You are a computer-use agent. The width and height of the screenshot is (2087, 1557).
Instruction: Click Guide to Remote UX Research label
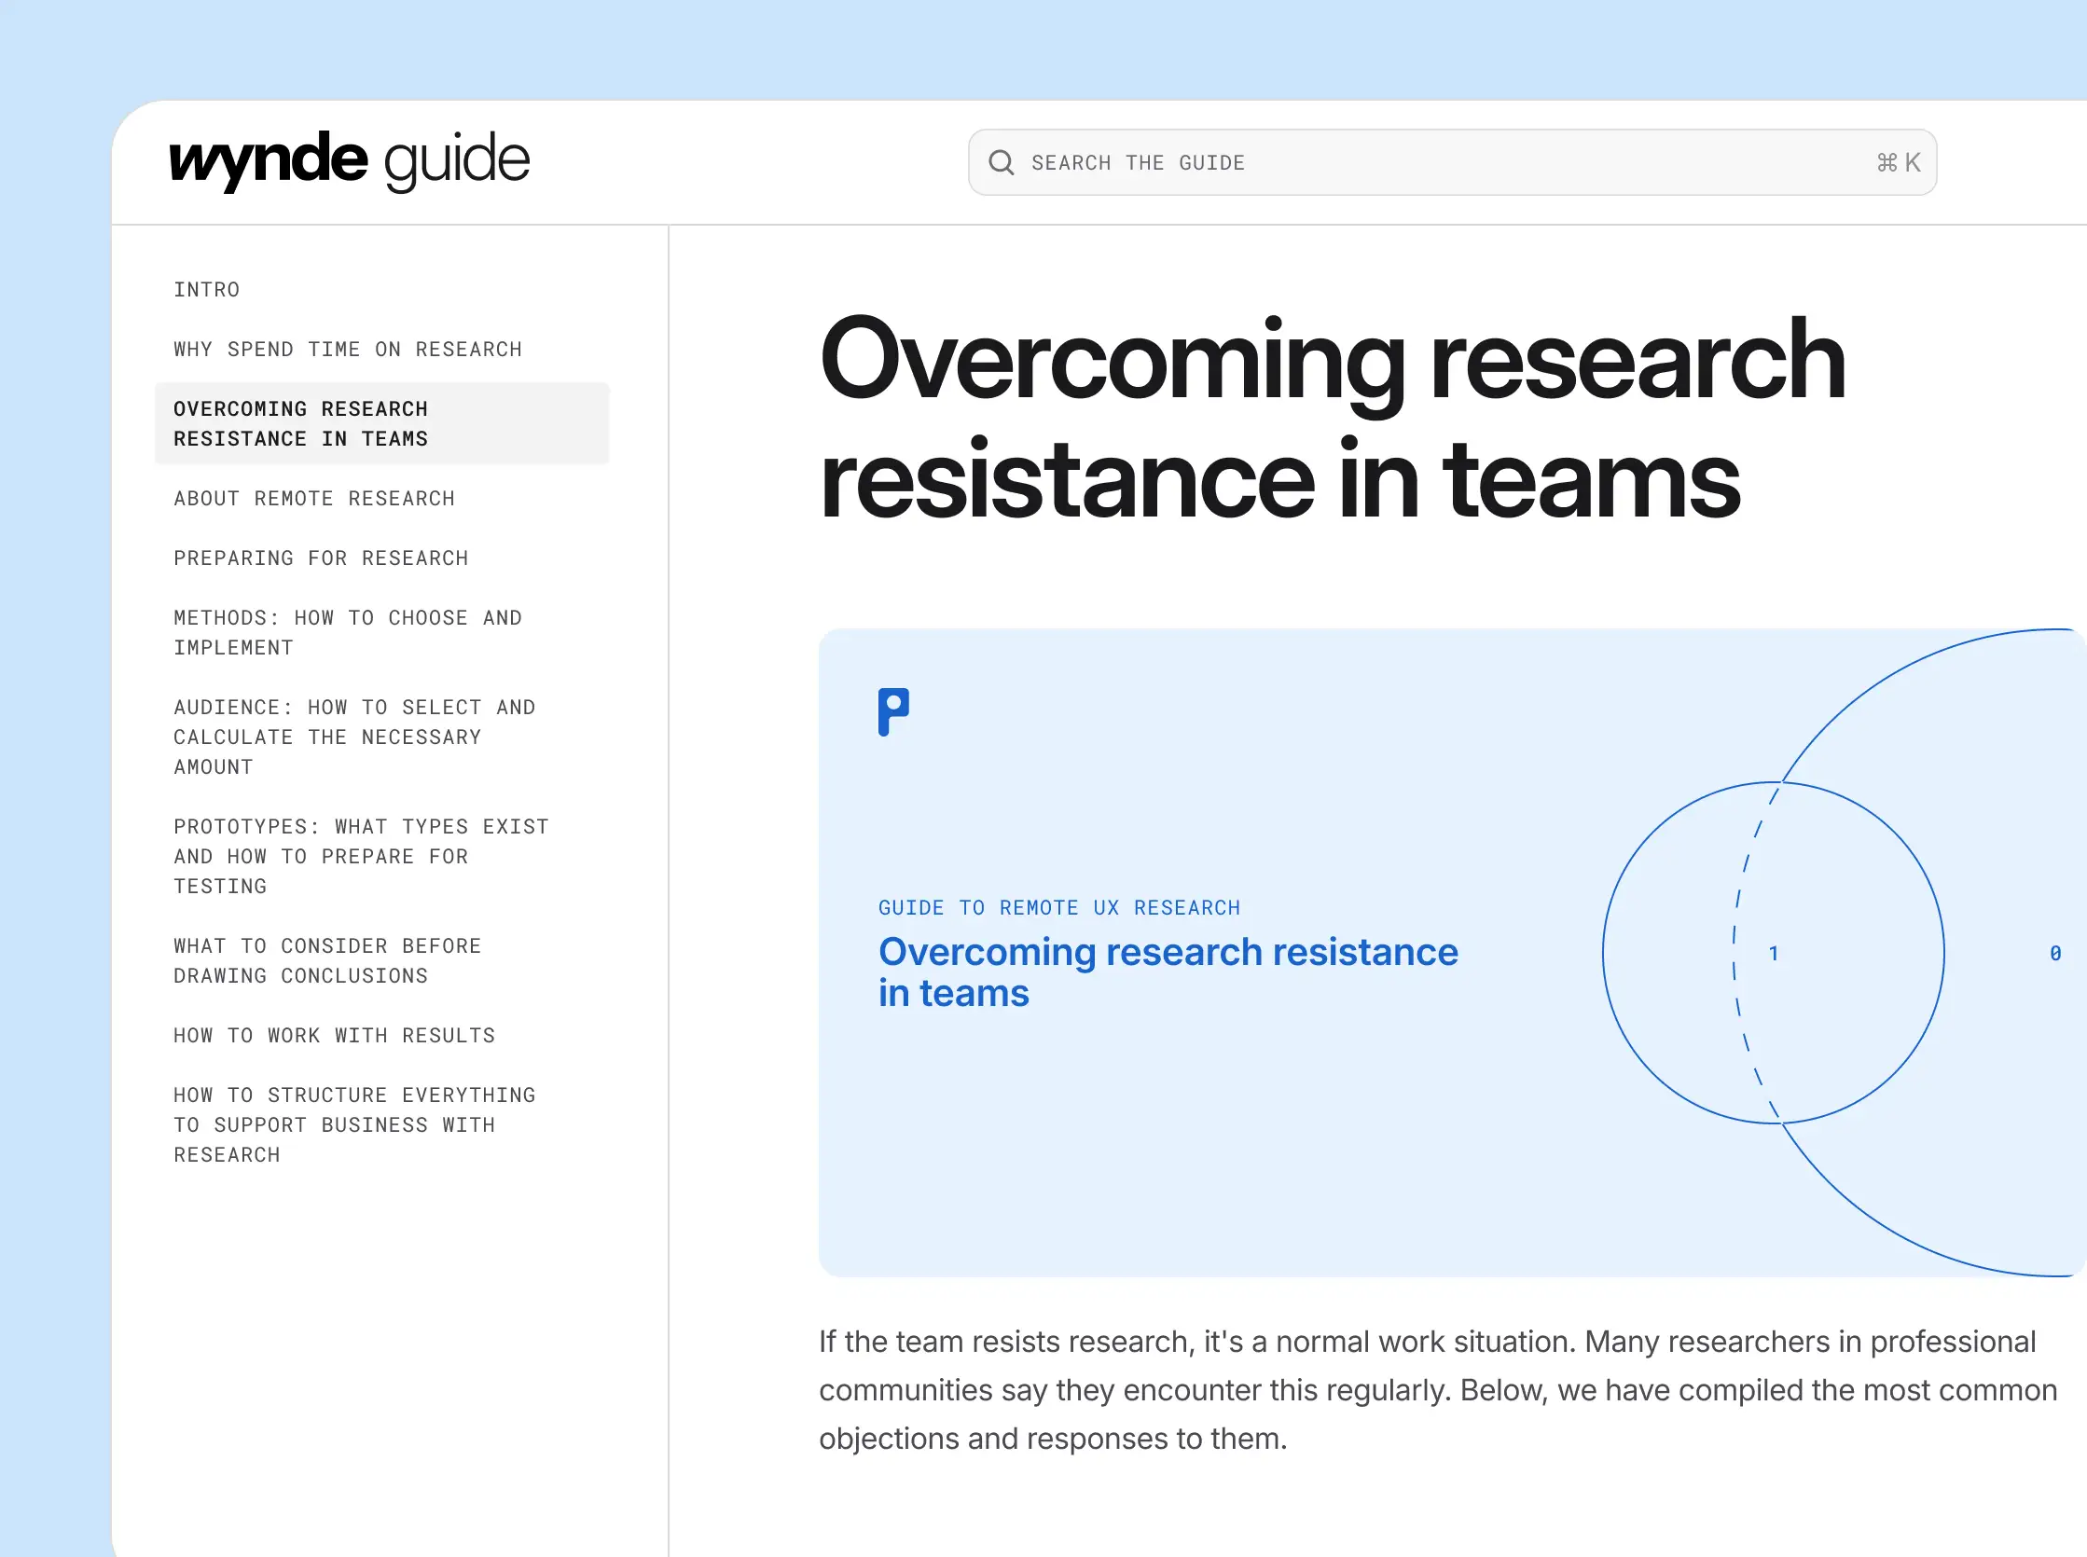tap(1058, 907)
